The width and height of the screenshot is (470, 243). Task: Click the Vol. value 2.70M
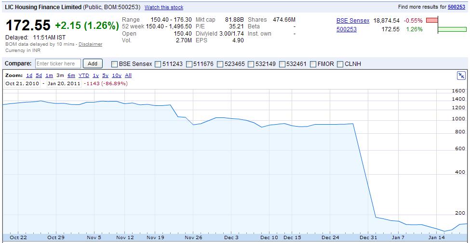[x=184, y=40]
